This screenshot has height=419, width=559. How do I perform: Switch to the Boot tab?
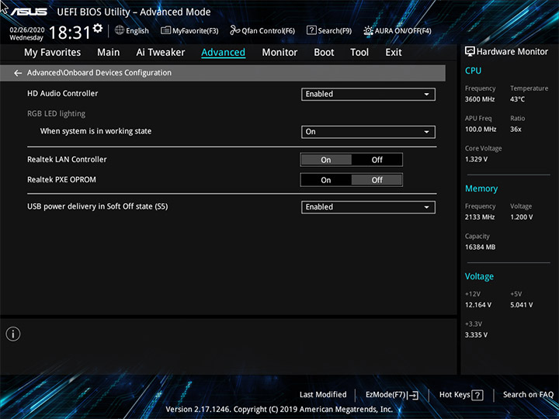[324, 53]
